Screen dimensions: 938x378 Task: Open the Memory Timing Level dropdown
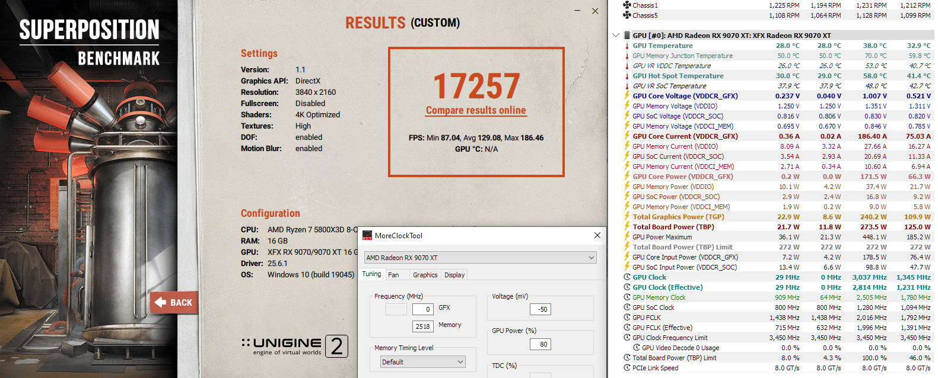coord(423,362)
